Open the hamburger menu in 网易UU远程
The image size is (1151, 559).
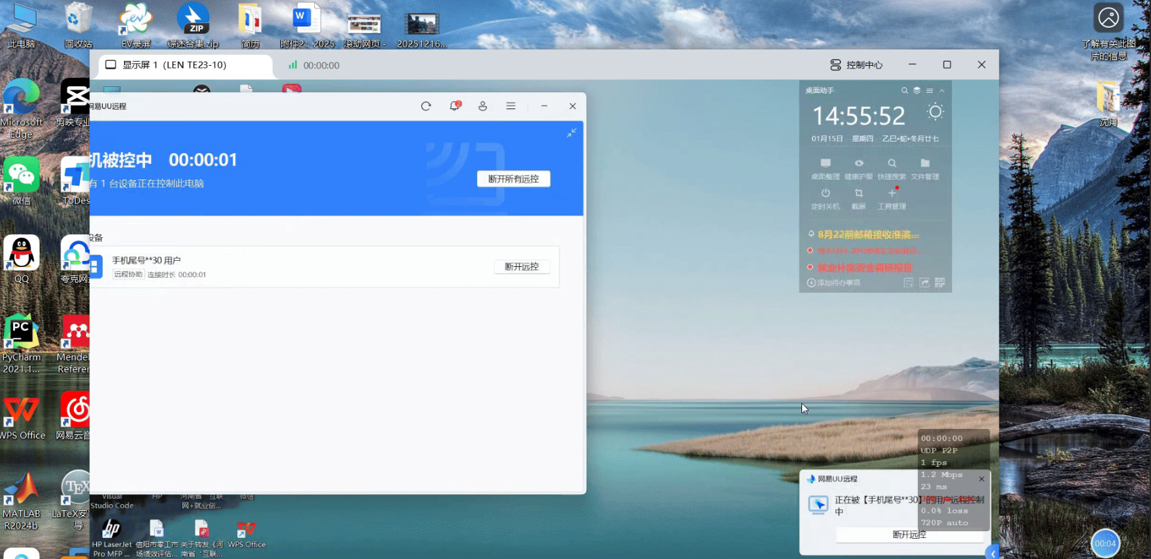click(511, 106)
